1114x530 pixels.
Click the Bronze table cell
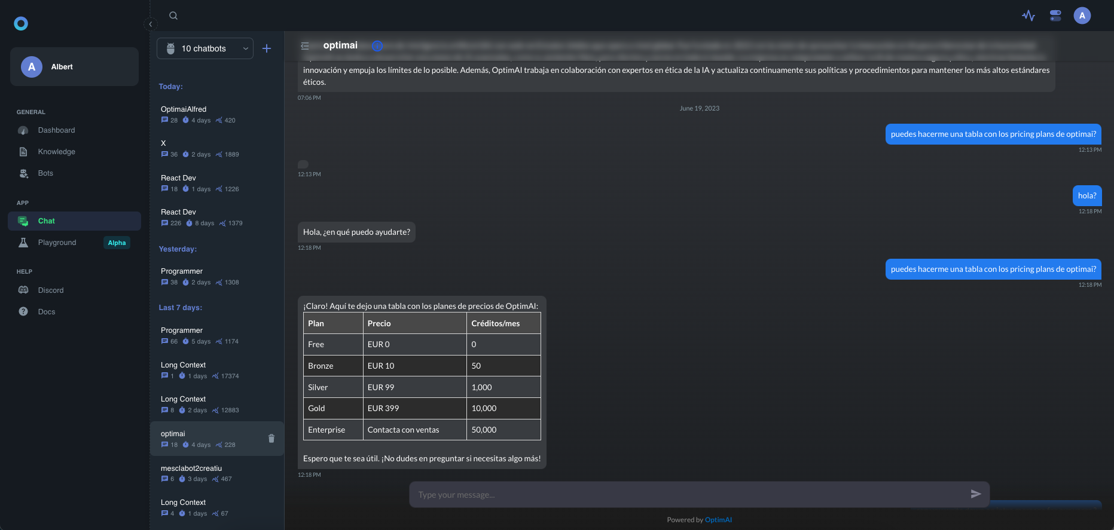[333, 366]
